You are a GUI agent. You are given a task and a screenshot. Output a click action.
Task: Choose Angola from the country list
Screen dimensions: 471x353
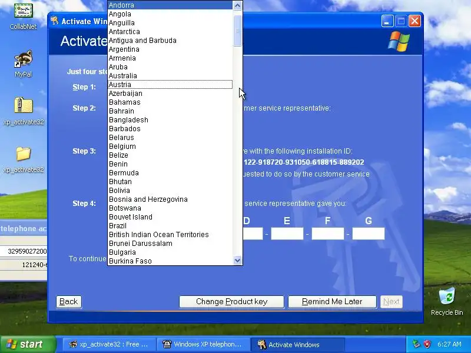(170, 14)
